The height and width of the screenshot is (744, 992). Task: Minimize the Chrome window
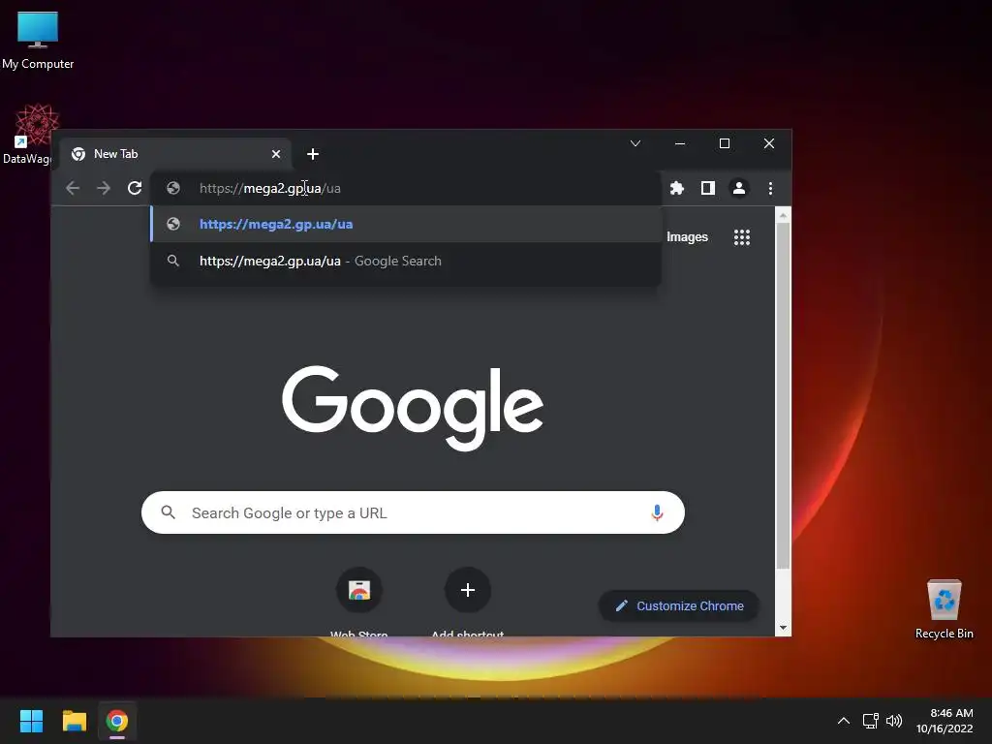679,143
